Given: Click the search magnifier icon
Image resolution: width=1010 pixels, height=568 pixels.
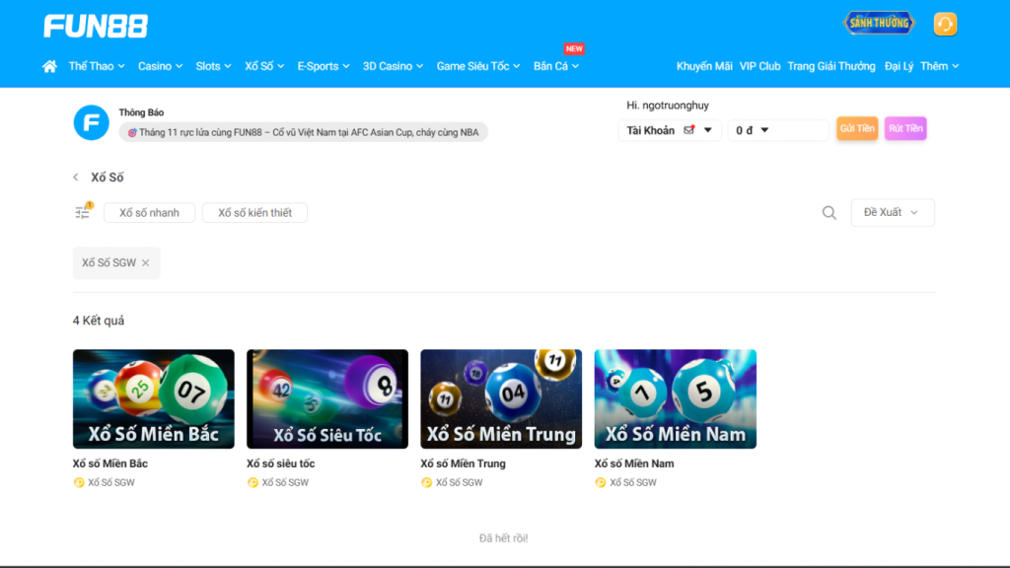Looking at the screenshot, I should pyautogui.click(x=830, y=213).
